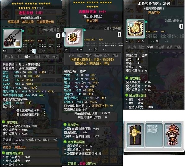Click the green 潛在屬性 icon on emblem tooltip
Screen dimensions: 185x167
coord(127,78)
